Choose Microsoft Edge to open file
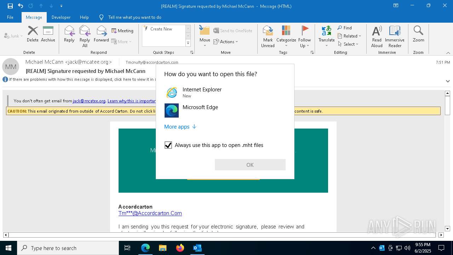This screenshot has width=453, height=255. 225,110
